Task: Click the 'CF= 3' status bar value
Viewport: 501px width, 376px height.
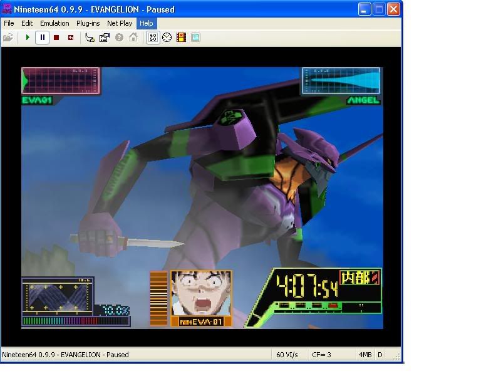Action: 321,355
